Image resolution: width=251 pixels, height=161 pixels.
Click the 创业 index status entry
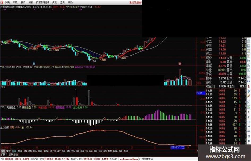click(x=98, y=159)
